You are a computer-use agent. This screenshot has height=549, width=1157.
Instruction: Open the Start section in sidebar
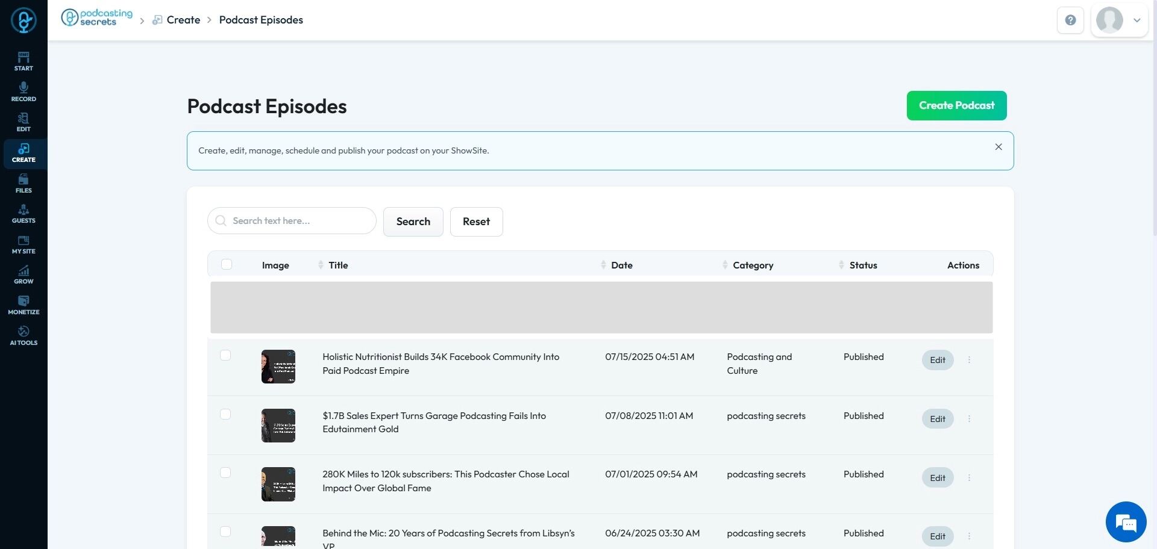pyautogui.click(x=24, y=61)
